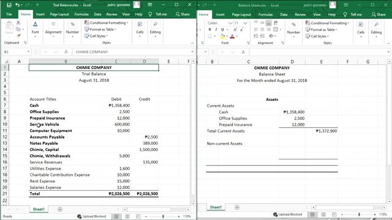Expand Cell Styles in Trial Balance window
This screenshot has height=220, width=392.
click(x=96, y=36)
